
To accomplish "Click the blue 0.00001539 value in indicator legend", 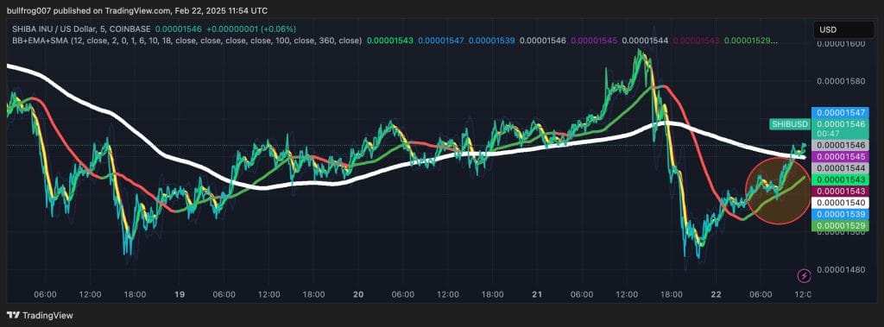I will click(x=491, y=41).
